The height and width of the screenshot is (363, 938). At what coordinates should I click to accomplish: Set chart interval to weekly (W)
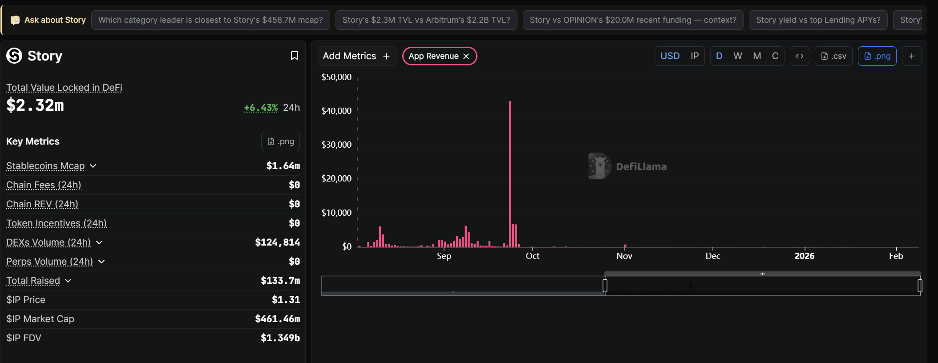tap(737, 56)
